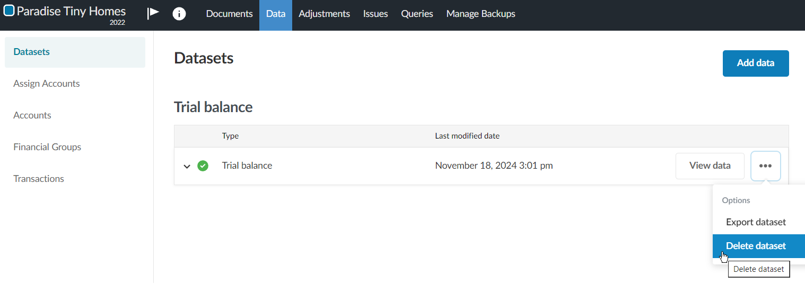Go to Accounts in the sidebar
The height and width of the screenshot is (284, 805).
pyautogui.click(x=32, y=115)
